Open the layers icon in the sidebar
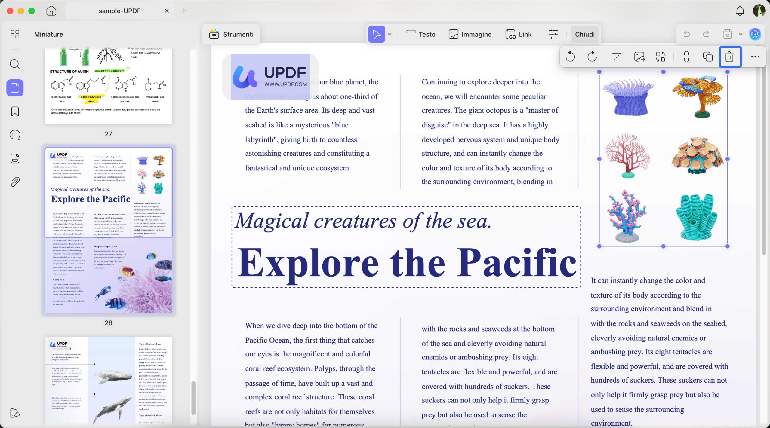This screenshot has height=428, width=770. [15, 413]
